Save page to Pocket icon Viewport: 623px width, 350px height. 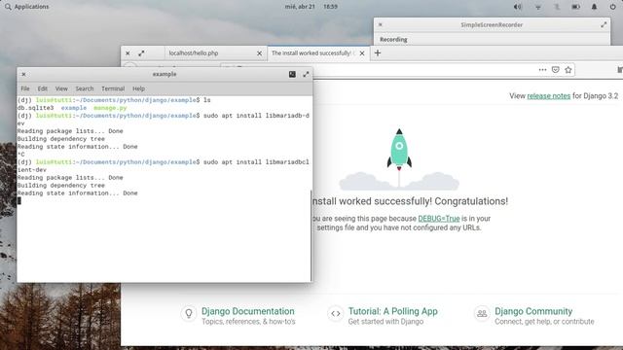pyautogui.click(x=556, y=70)
